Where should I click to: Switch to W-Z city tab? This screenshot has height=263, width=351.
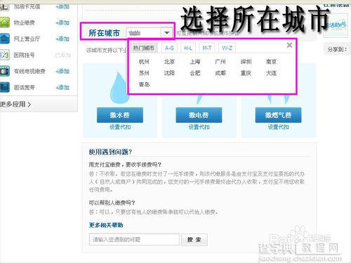tap(227, 48)
